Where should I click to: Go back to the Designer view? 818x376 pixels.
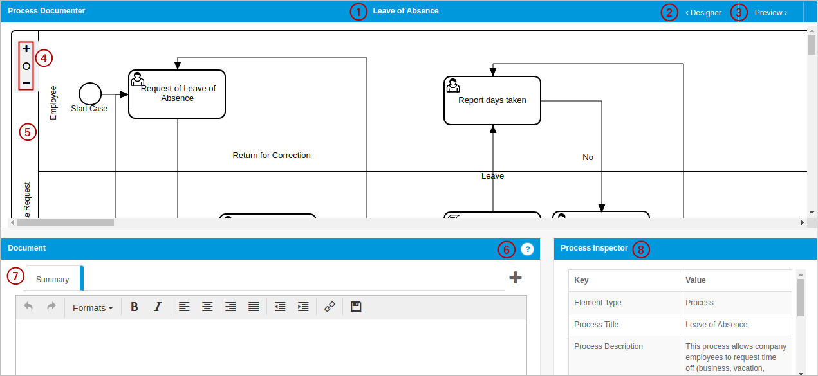click(703, 12)
